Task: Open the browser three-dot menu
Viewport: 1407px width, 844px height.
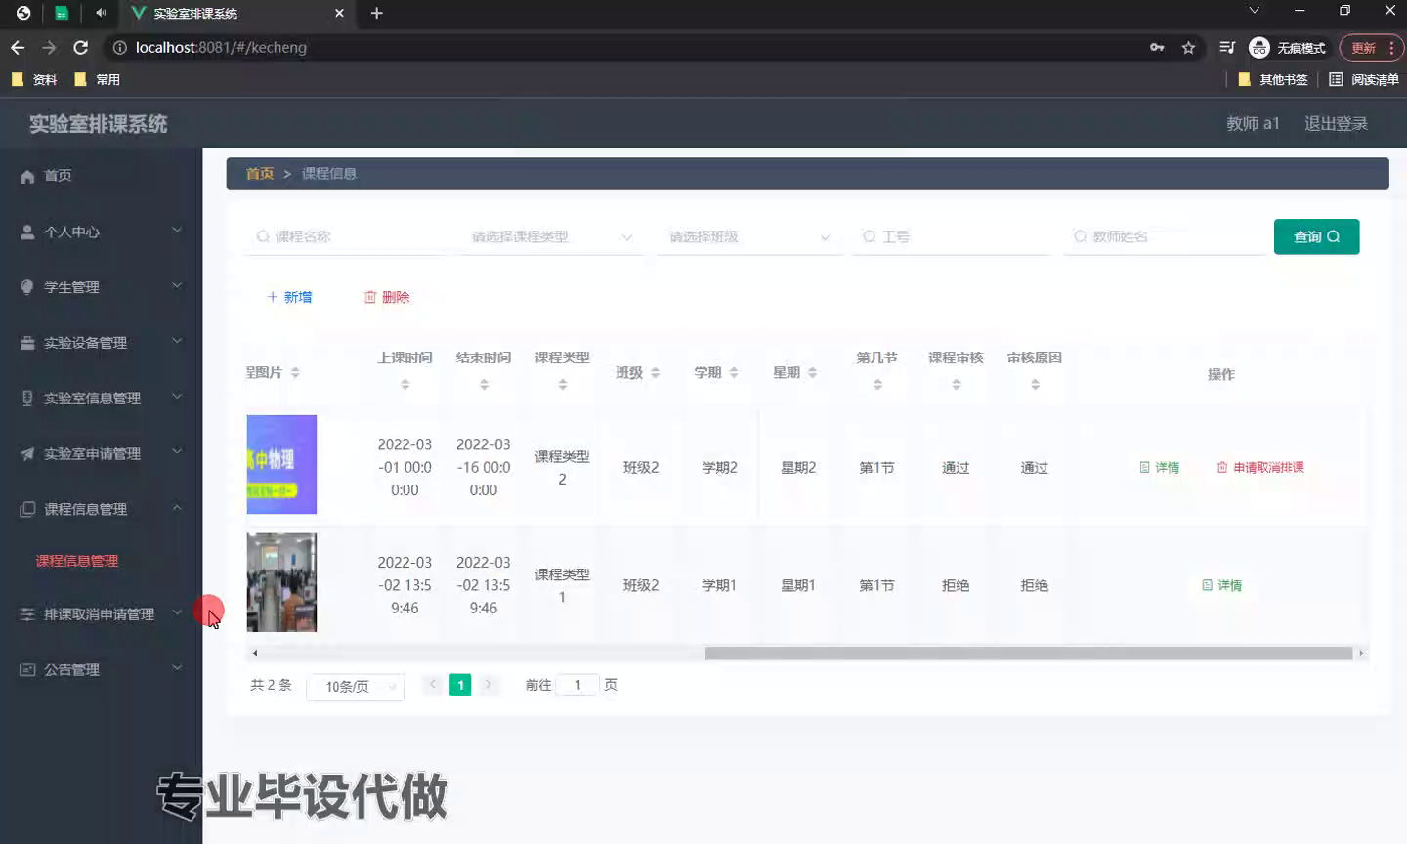Action: 1391,47
